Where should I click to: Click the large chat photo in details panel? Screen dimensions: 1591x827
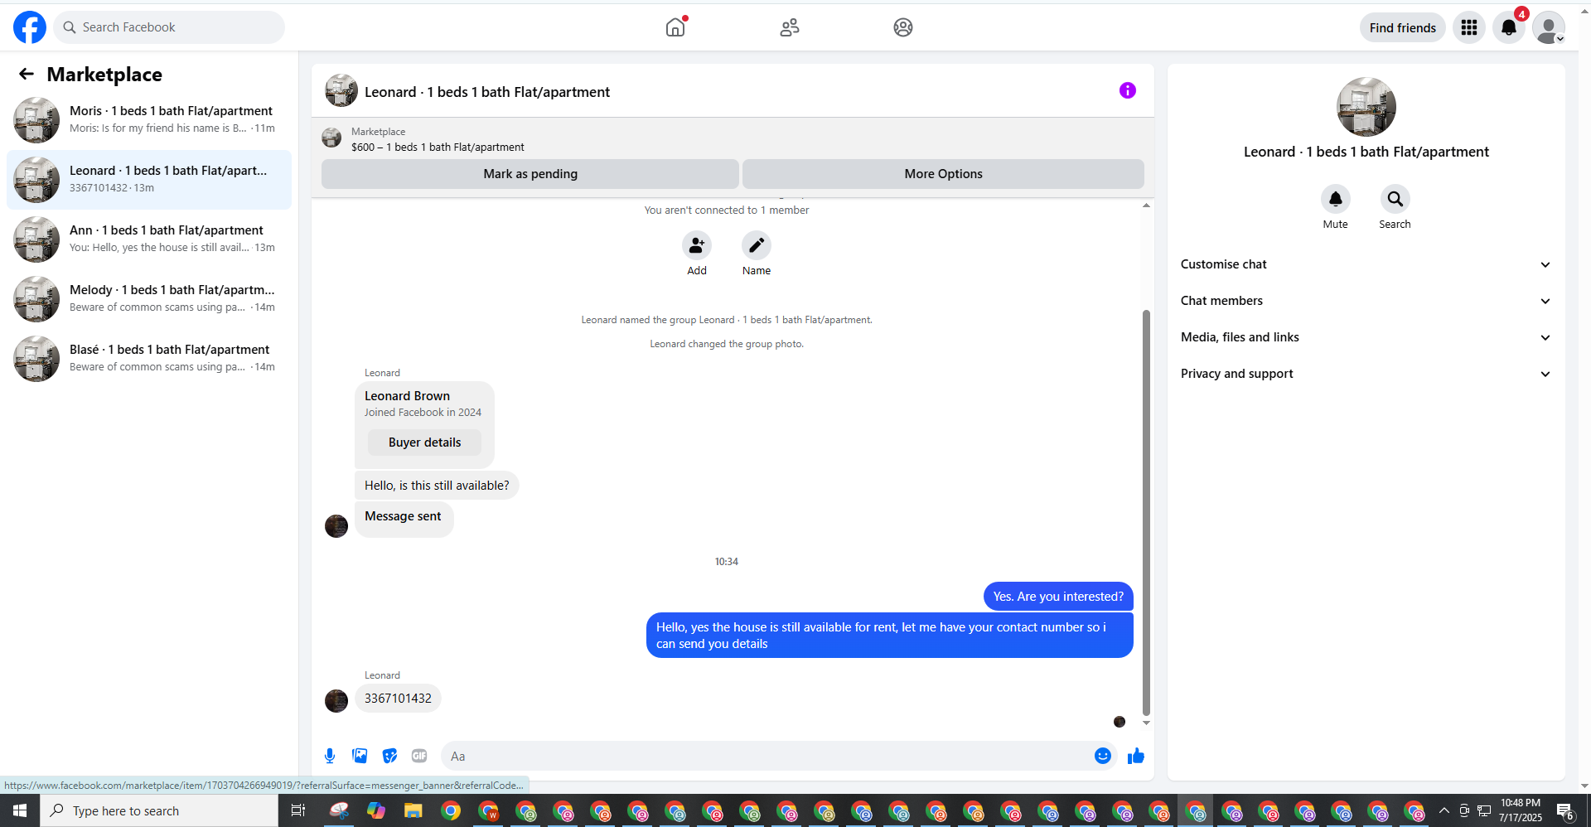pos(1366,107)
